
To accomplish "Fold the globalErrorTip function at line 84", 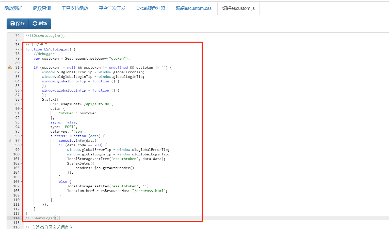I will coord(22,81).
